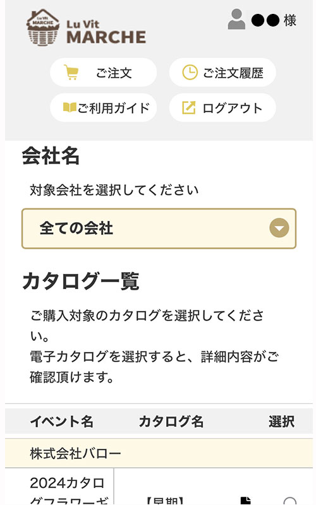This screenshot has height=505, width=316.
Task: Open the ご利用ガイド usage guide
Action: click(103, 107)
